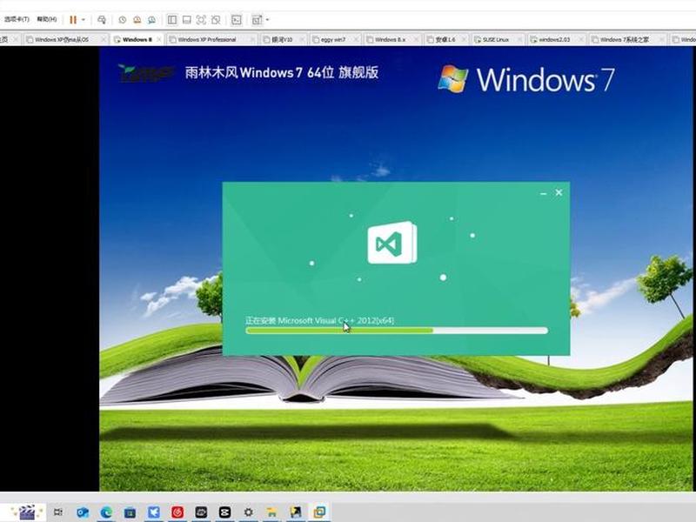
Task: Open the 选项卡(T) menu
Action: click(17, 19)
